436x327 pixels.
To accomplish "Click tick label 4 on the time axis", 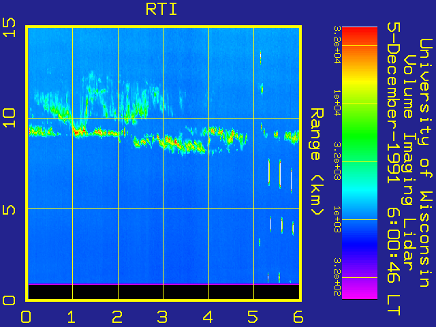I will 208,317.
